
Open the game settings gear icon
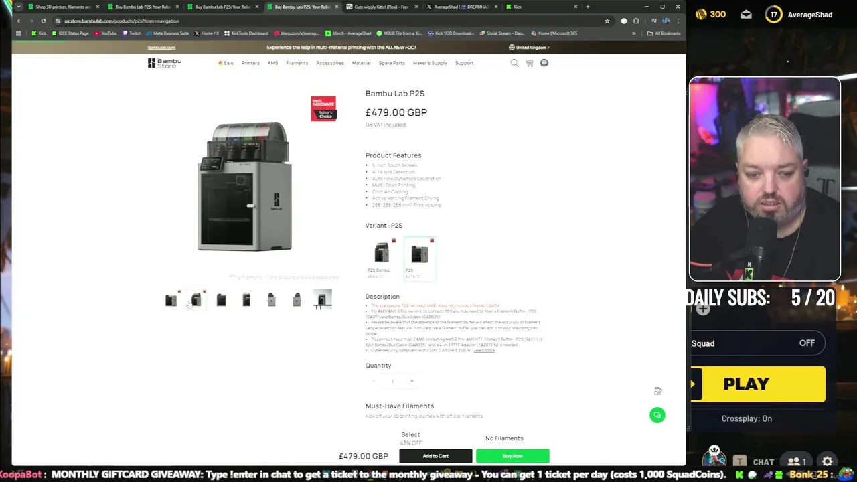[x=827, y=461]
